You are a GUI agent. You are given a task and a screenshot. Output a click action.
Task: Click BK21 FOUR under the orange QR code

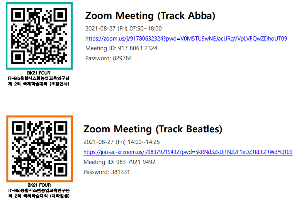39,186
